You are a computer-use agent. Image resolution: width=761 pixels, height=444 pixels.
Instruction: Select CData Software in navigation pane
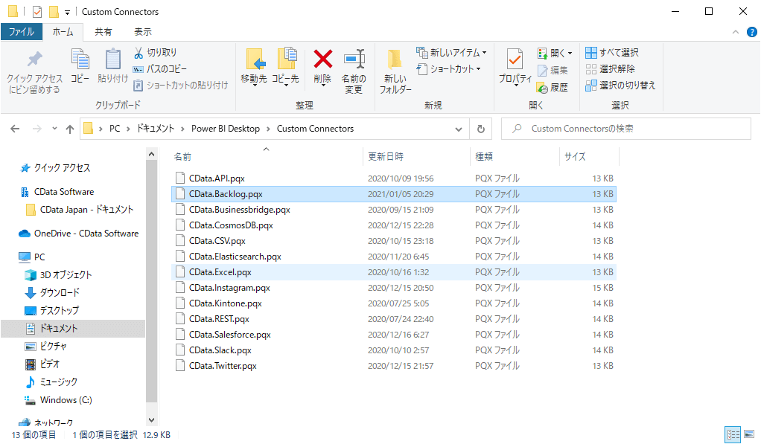click(64, 192)
